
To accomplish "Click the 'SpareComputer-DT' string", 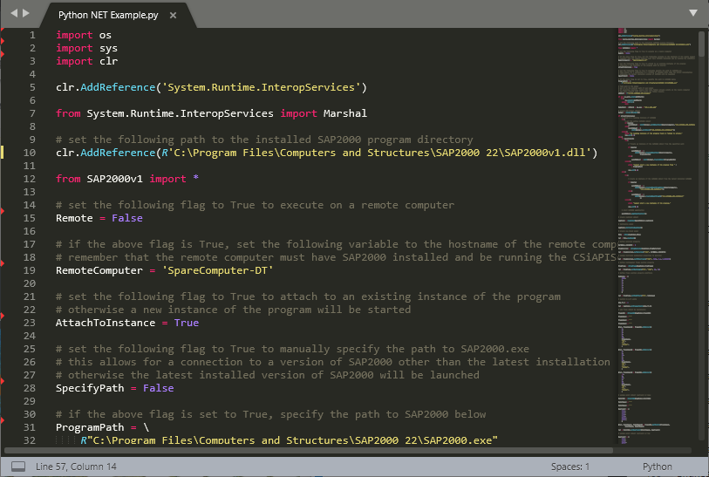I will tap(218, 270).
